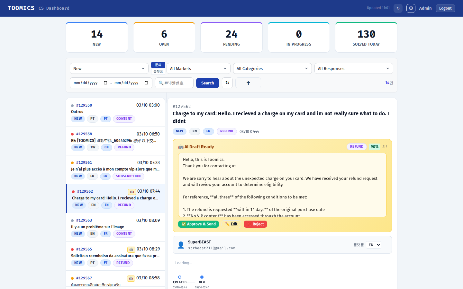This screenshot has height=289, width=463.
Task: Select the Pending stat card
Action: point(232,37)
